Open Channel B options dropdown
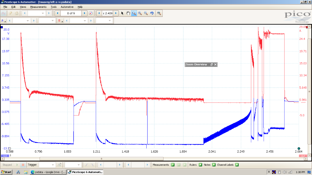This screenshot has width=312, height=175. [x=60, y=21]
